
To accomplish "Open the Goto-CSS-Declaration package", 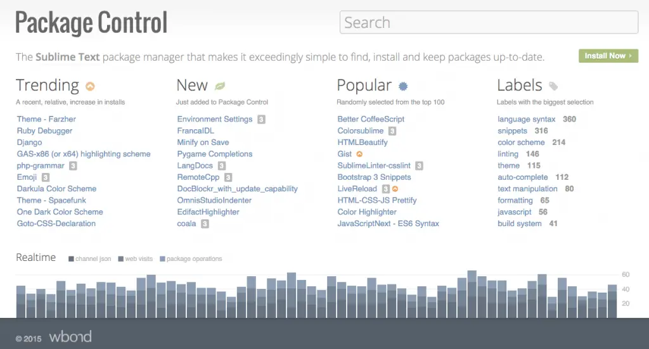I will 56,224.
